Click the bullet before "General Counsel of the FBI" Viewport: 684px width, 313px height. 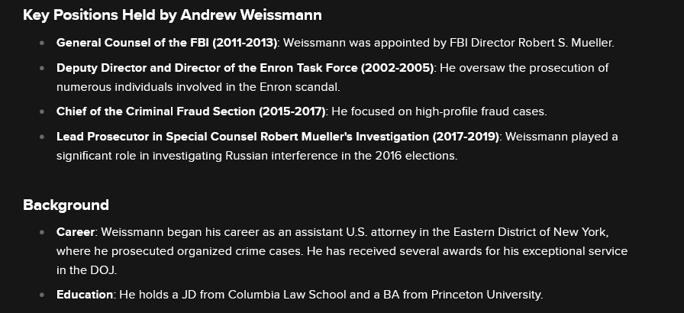[x=42, y=43]
